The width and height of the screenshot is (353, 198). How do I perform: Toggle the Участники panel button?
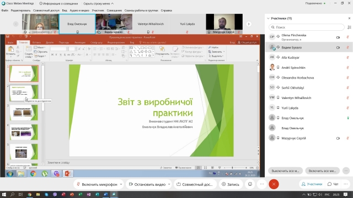[312, 184]
